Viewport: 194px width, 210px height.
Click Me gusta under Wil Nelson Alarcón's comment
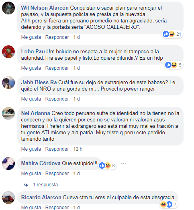click(31, 37)
